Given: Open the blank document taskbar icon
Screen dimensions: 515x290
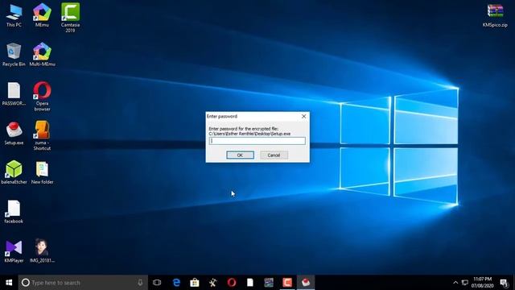Looking at the screenshot, I should [250, 283].
